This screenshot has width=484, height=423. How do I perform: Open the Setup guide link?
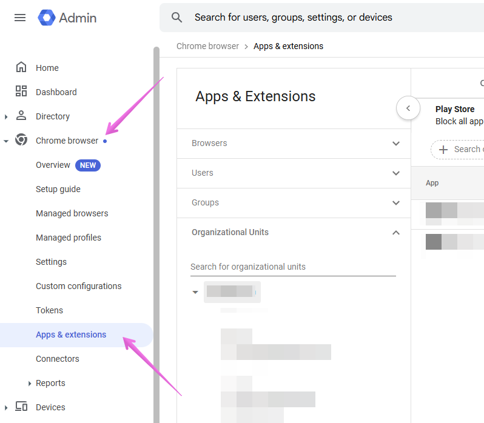(x=58, y=189)
